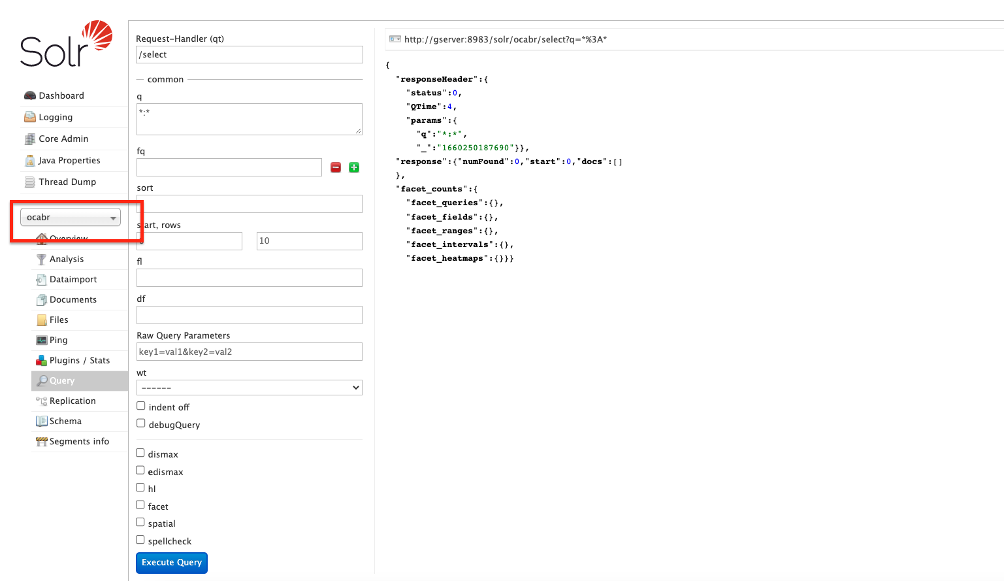The height and width of the screenshot is (581, 1004).
Task: Select the Analysis core menu item
Action: (x=67, y=259)
